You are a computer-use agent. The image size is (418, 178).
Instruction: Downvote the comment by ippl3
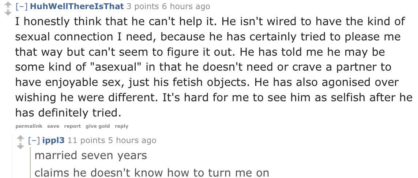pyautogui.click(x=20, y=146)
